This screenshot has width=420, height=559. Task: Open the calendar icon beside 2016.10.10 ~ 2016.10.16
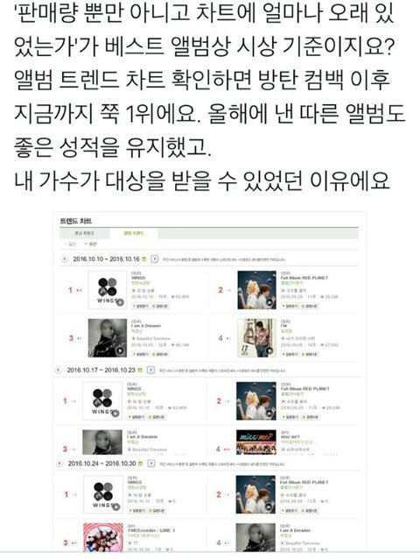coord(144,259)
